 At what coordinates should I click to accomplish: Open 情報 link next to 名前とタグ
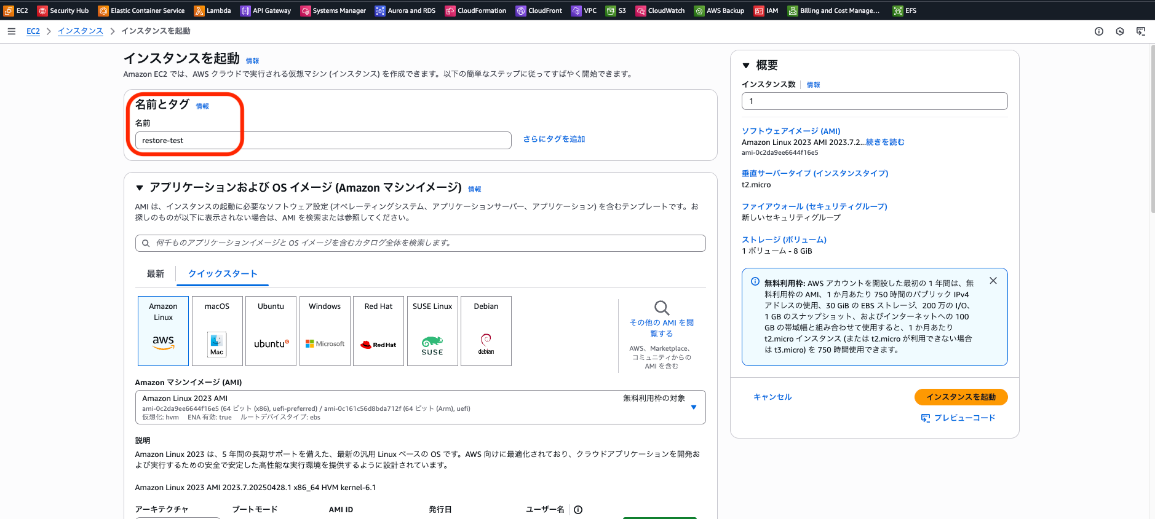tap(202, 106)
